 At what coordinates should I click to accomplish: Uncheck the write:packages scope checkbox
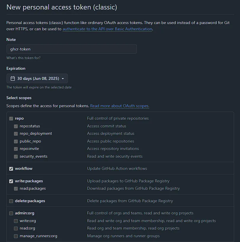[11, 181]
